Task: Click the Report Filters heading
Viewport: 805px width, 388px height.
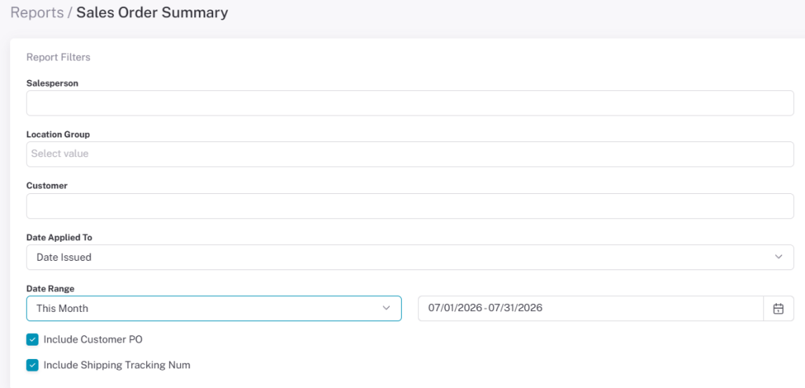Action: [x=58, y=57]
